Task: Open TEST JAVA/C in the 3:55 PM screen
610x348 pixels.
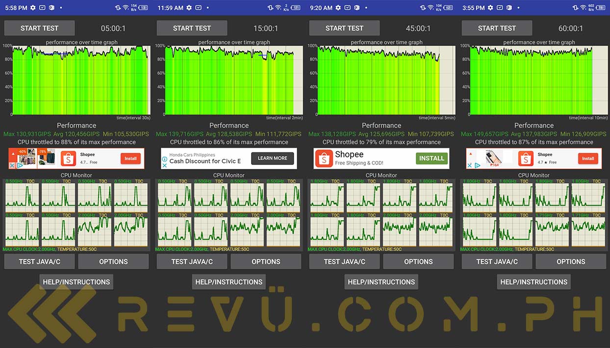Action: click(497, 261)
